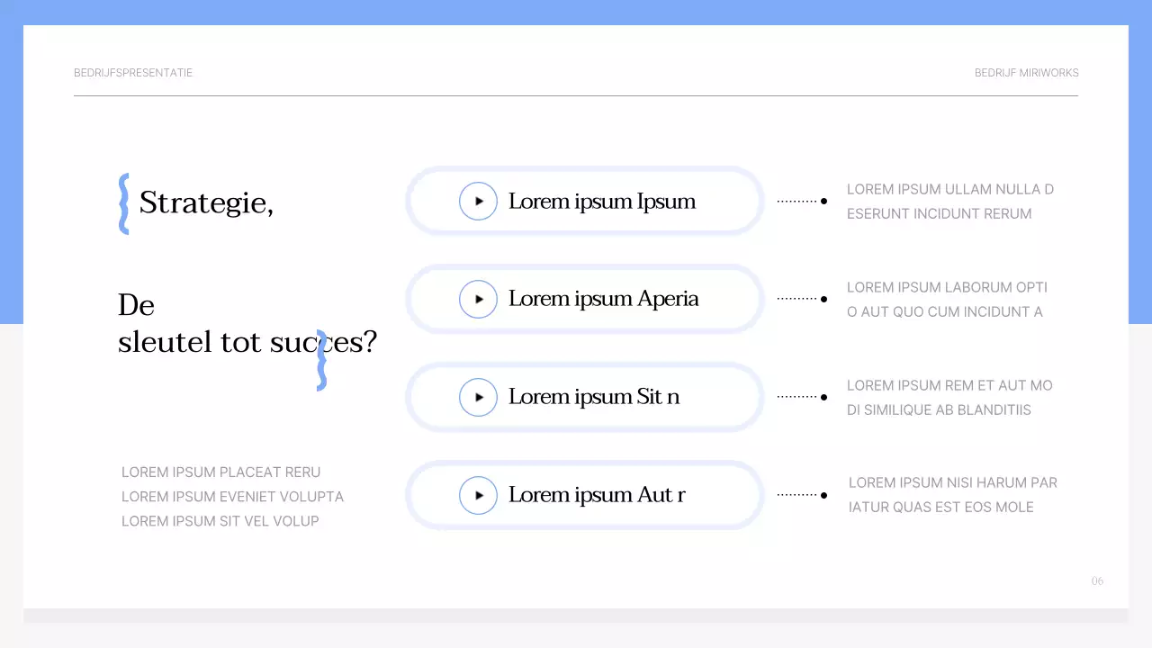Select the De sleutel tot succes? heading
Viewport: 1152px width, 648px height.
(247, 324)
